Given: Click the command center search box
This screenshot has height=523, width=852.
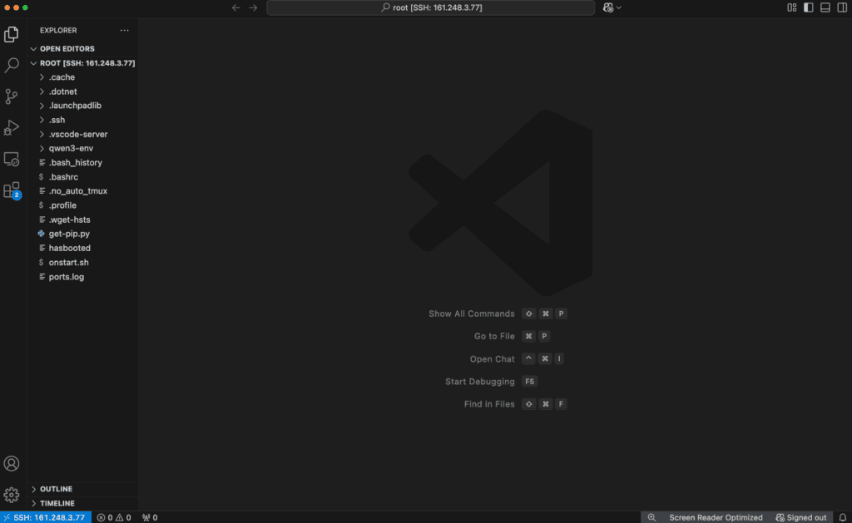Looking at the screenshot, I should pyautogui.click(x=431, y=7).
